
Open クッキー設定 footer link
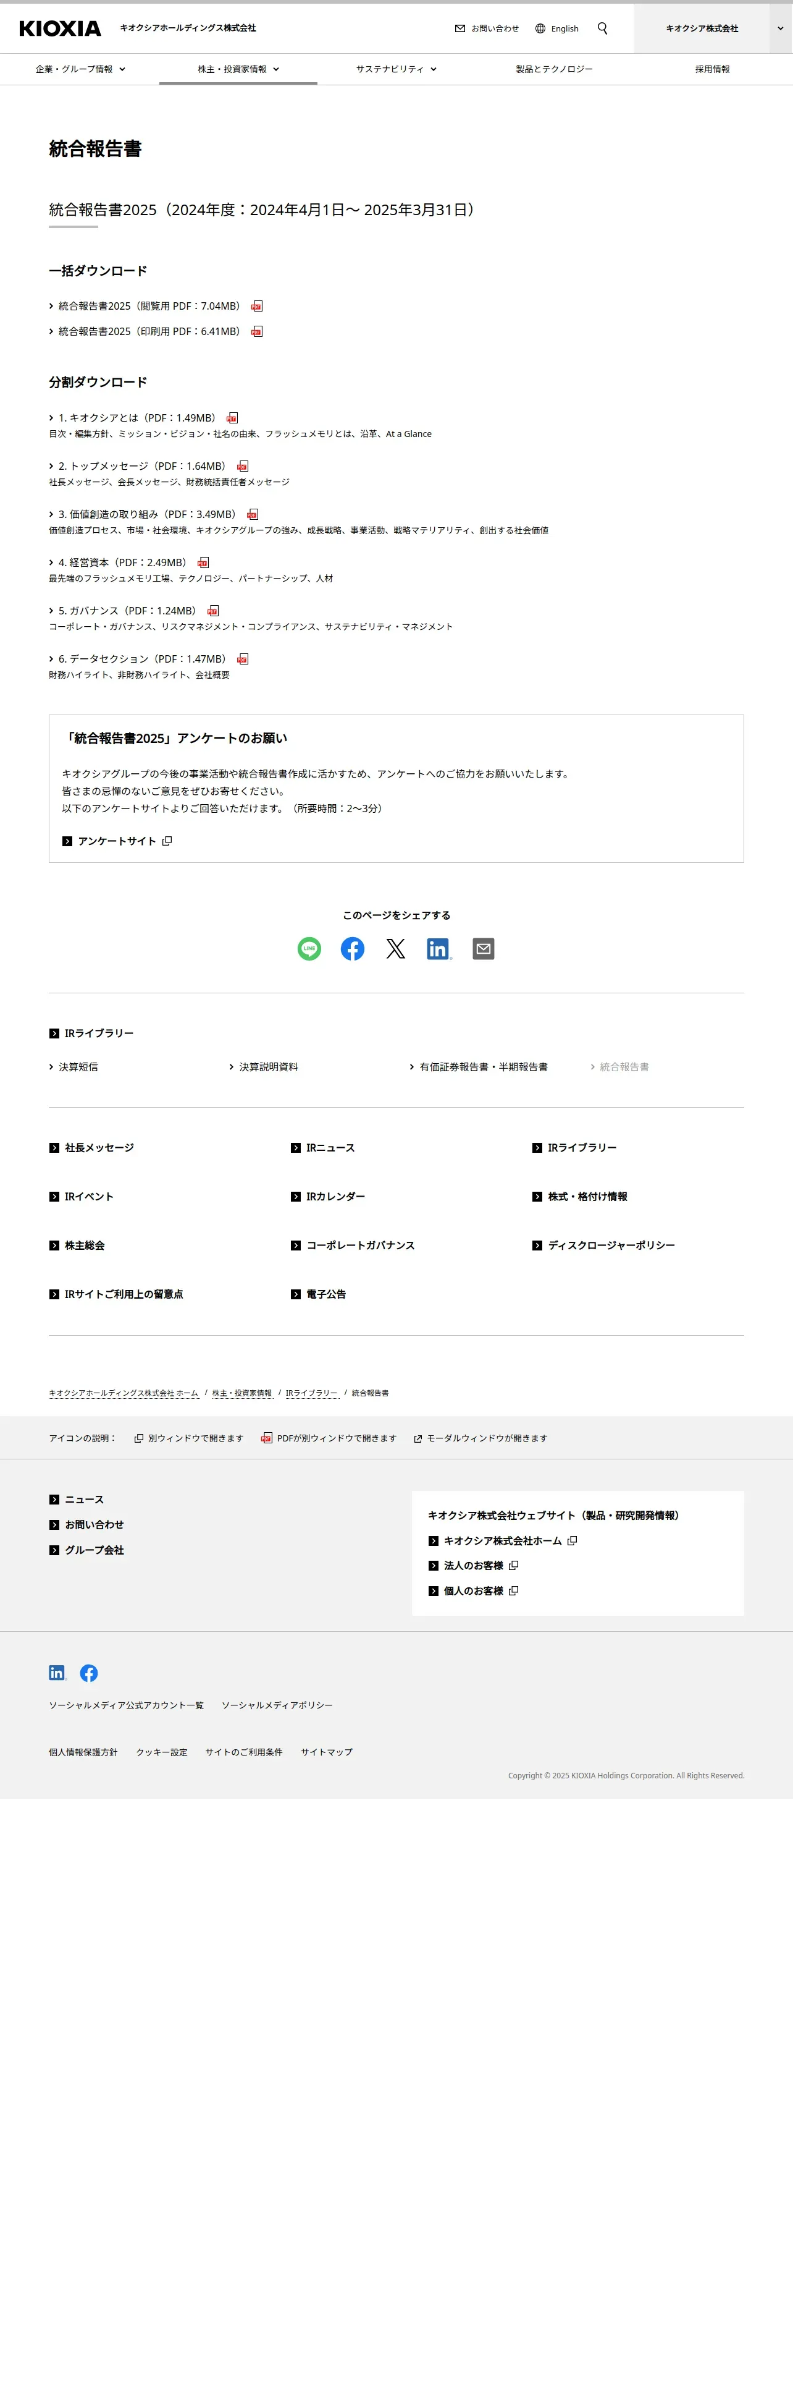pyautogui.click(x=162, y=1752)
